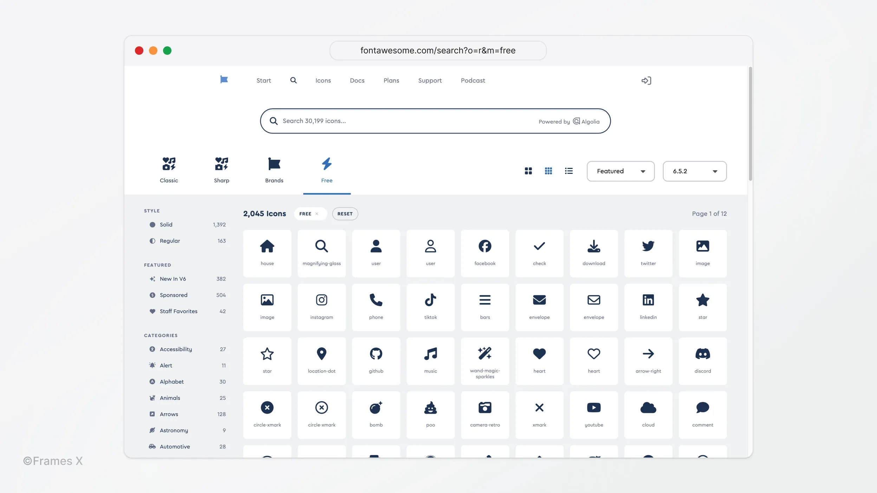Open the phone icon card

[x=376, y=307]
